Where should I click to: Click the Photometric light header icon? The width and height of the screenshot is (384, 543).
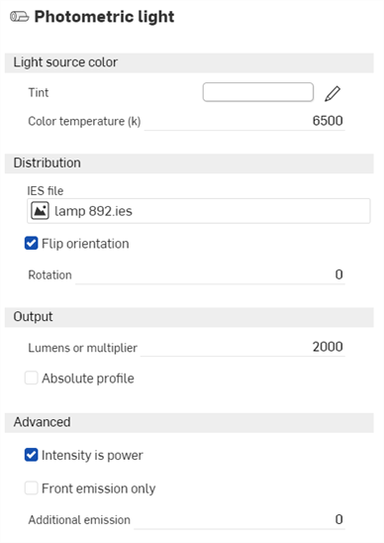[19, 17]
